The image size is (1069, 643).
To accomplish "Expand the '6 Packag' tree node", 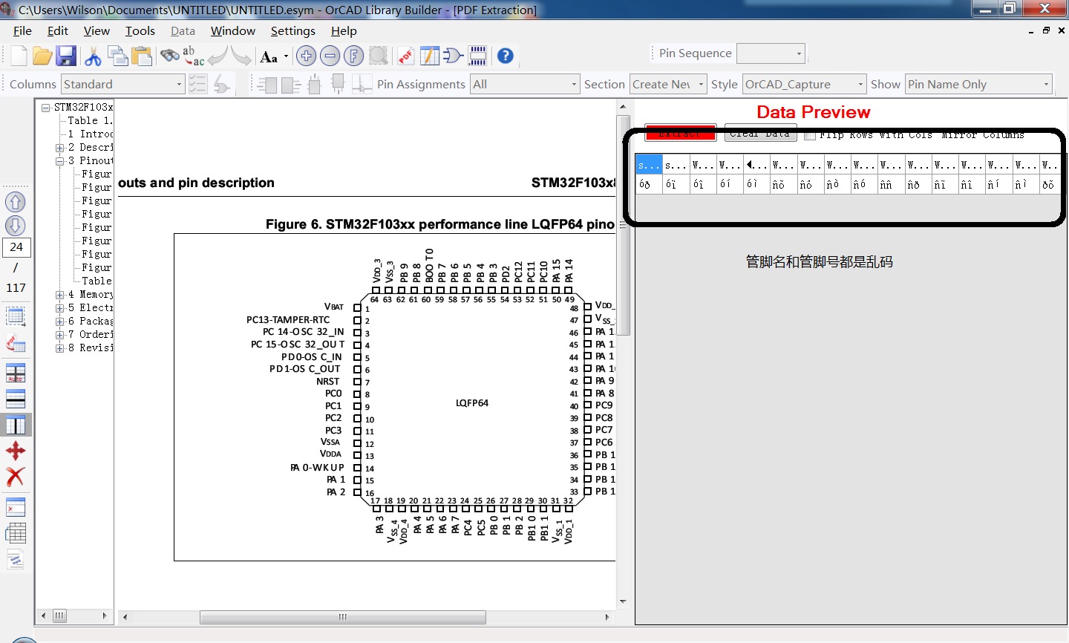I will point(59,321).
